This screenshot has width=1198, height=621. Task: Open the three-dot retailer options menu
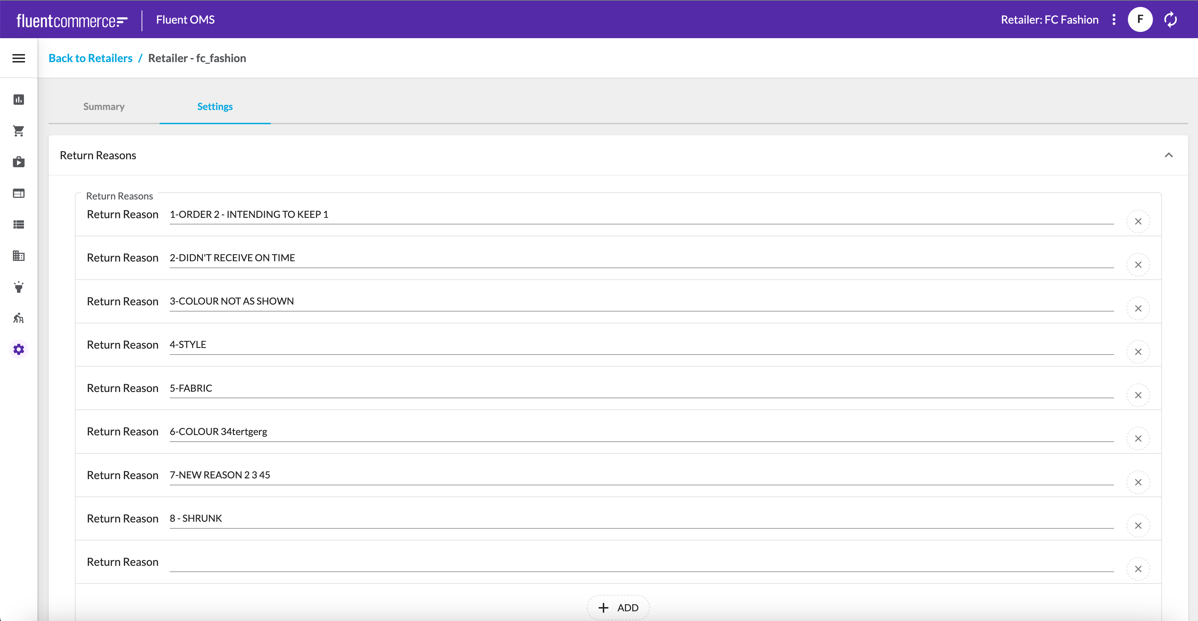[1114, 19]
